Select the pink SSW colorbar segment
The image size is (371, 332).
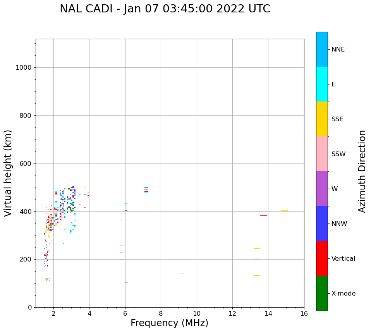tap(322, 154)
